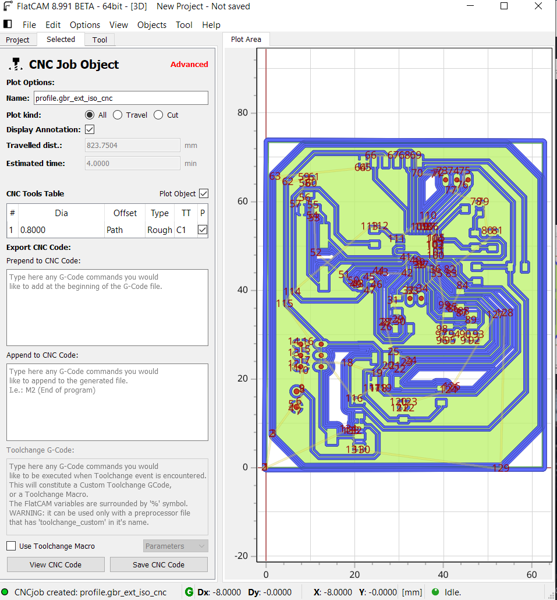Click the 0.8000 diameter cell
The height and width of the screenshot is (600, 557).
click(61, 230)
